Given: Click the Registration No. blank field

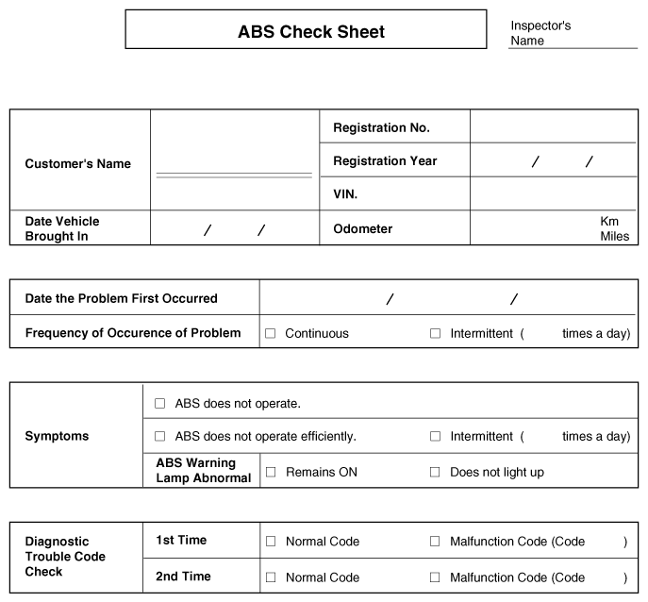Looking at the screenshot, I should click(554, 126).
